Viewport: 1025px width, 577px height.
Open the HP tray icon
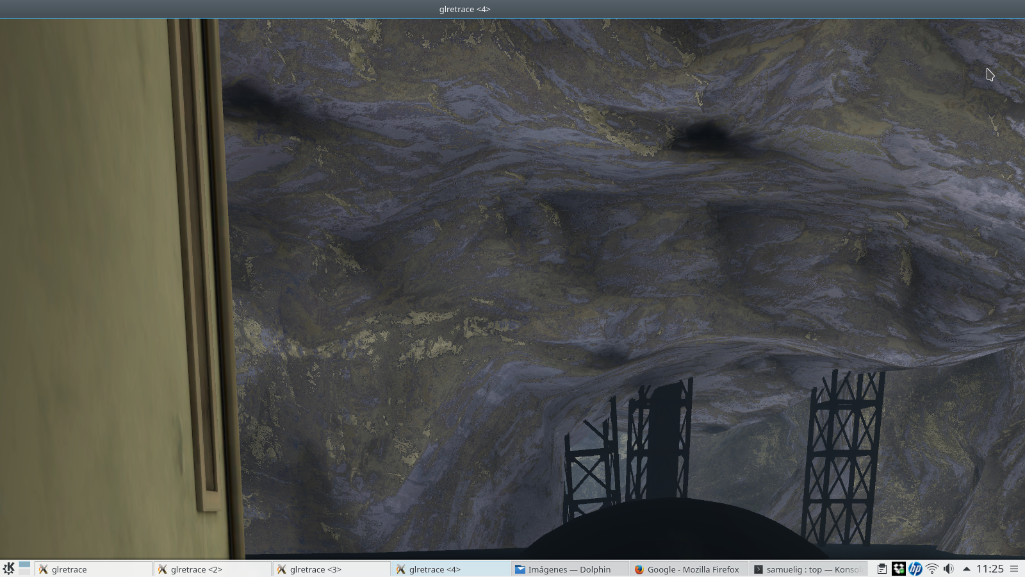(915, 569)
